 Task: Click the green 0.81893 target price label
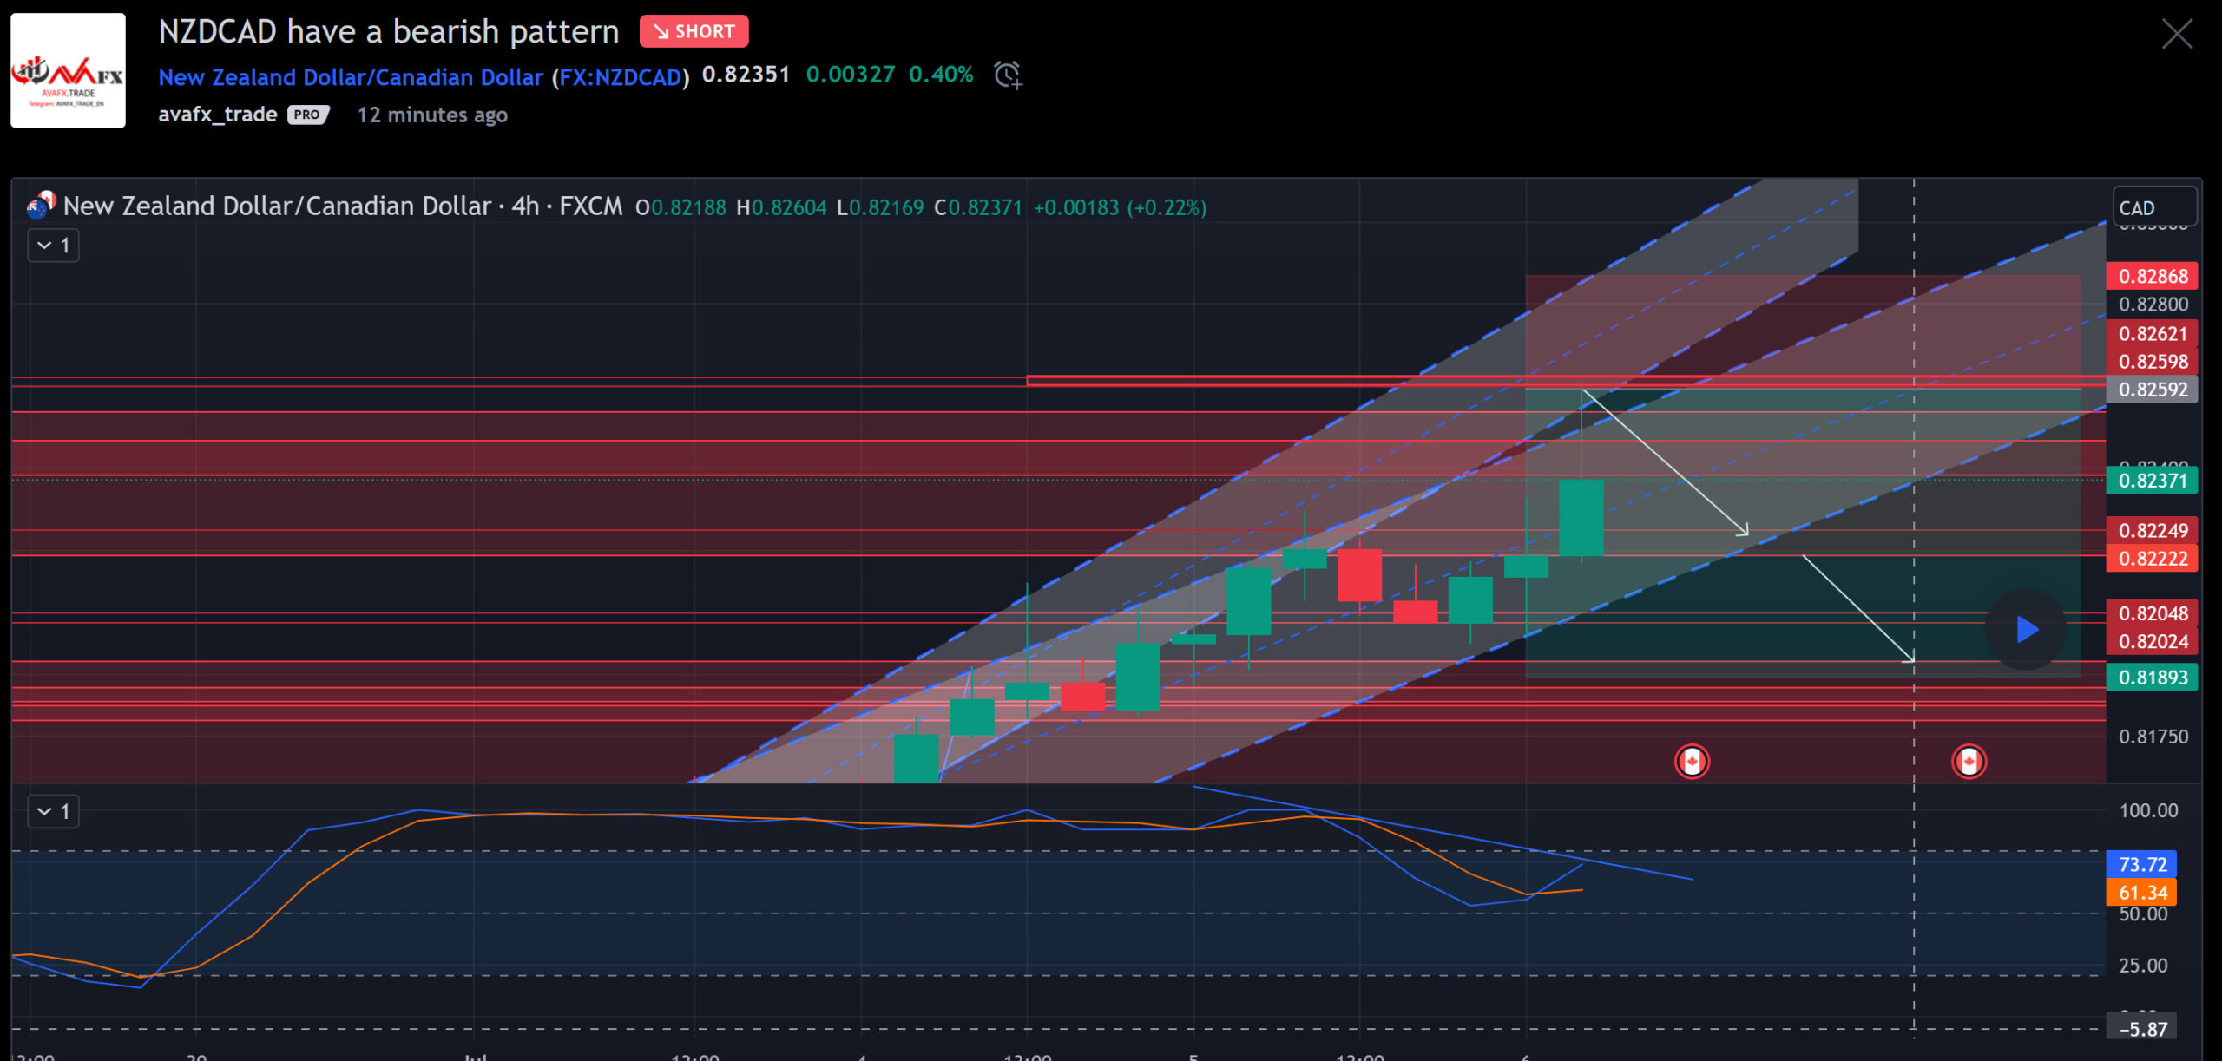(x=2152, y=678)
